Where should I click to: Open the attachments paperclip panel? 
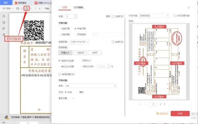pos(4,28)
